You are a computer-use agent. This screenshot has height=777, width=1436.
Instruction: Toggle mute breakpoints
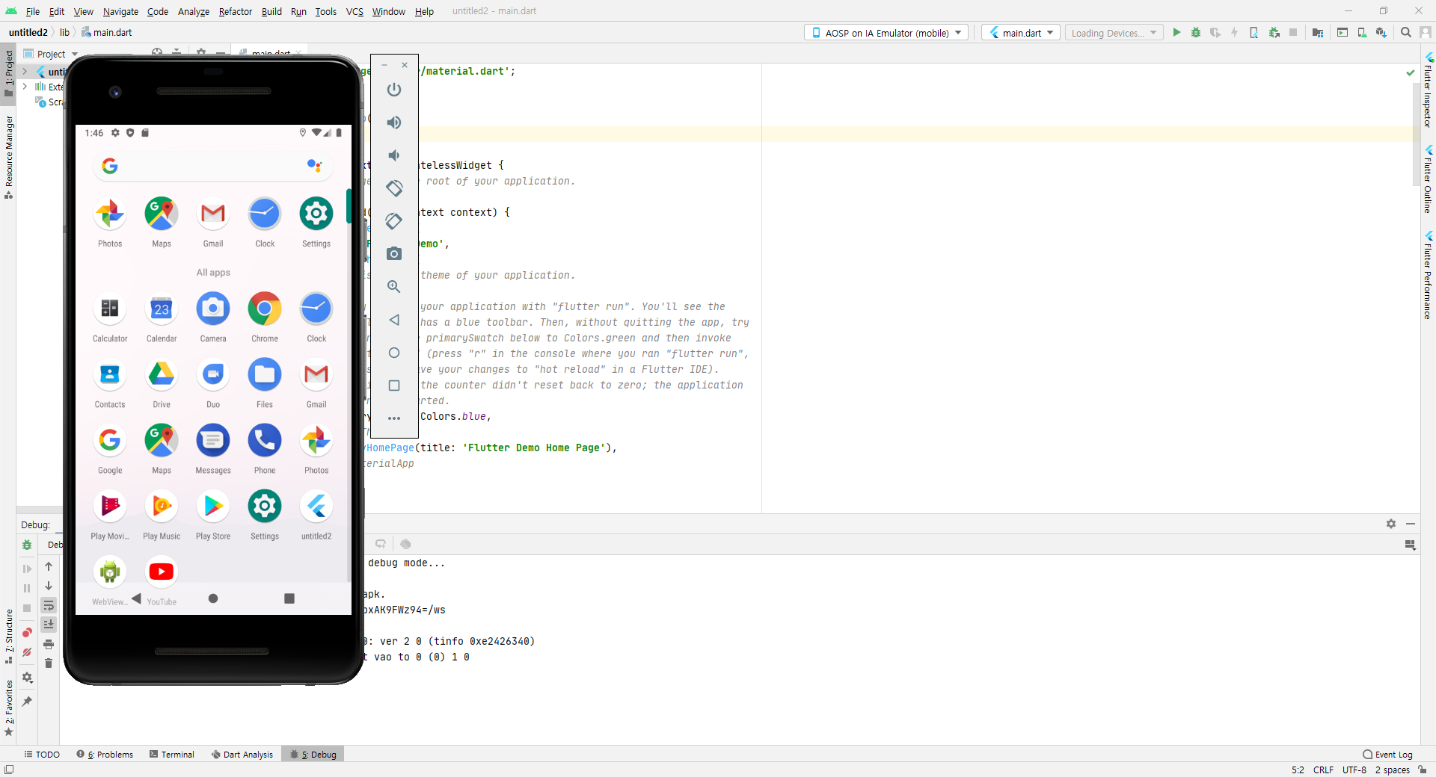(27, 652)
